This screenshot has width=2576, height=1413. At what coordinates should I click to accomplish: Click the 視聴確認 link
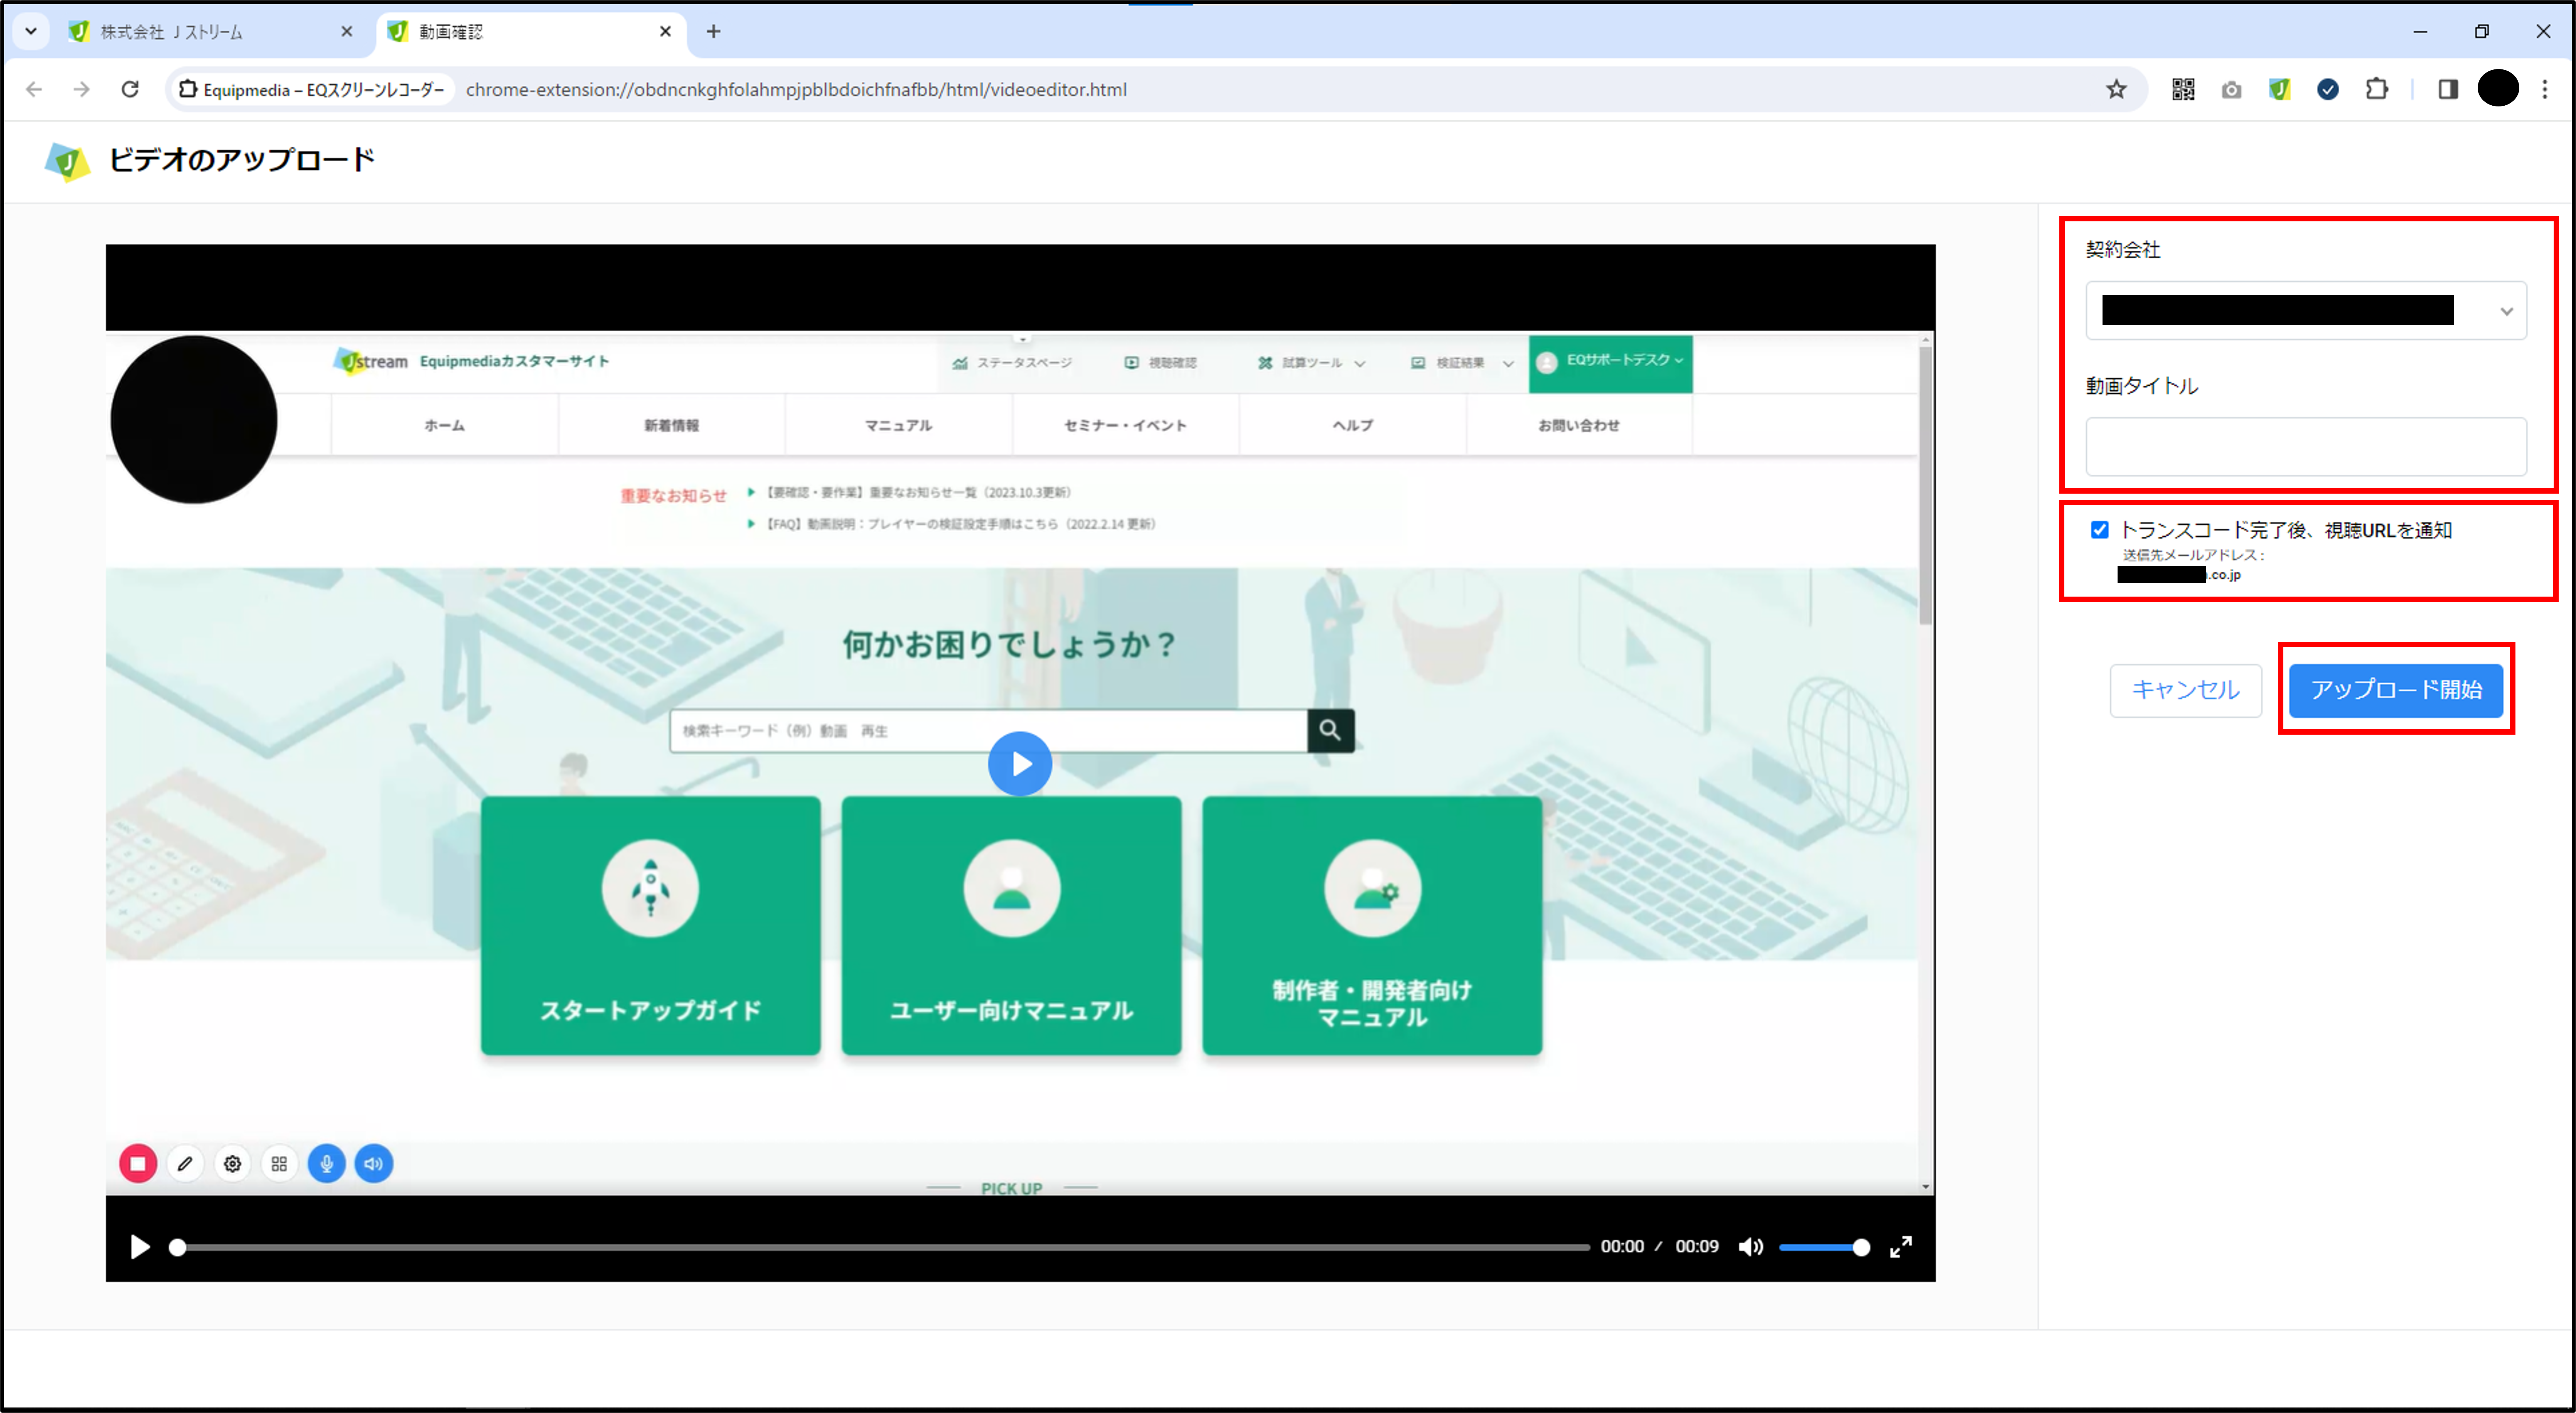point(1160,363)
